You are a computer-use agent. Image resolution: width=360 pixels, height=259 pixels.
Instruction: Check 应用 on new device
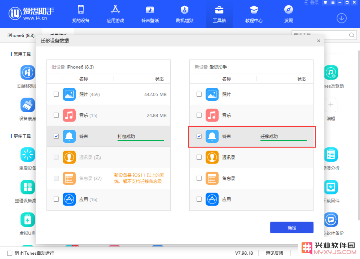click(x=199, y=199)
